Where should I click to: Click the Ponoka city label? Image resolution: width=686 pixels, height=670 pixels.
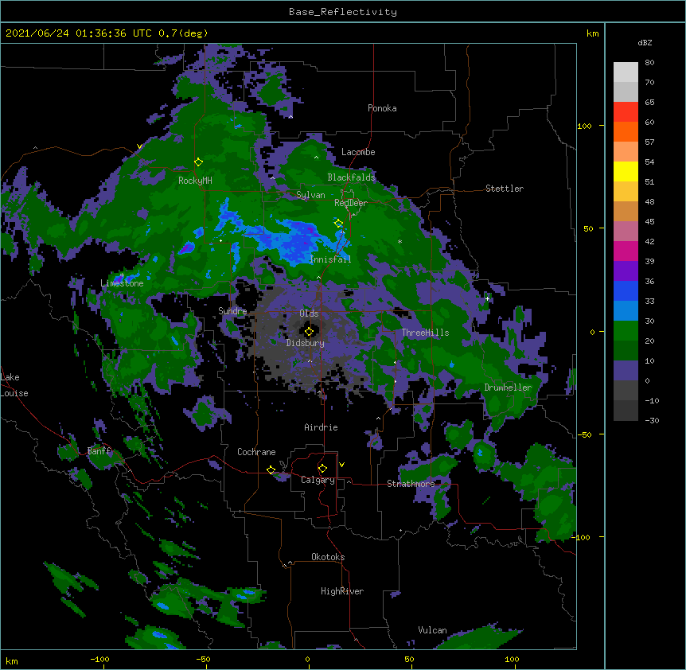(x=382, y=108)
